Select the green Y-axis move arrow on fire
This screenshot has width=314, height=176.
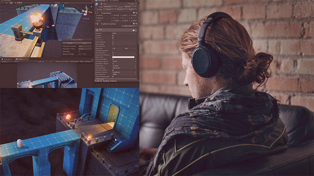tap(36, 14)
